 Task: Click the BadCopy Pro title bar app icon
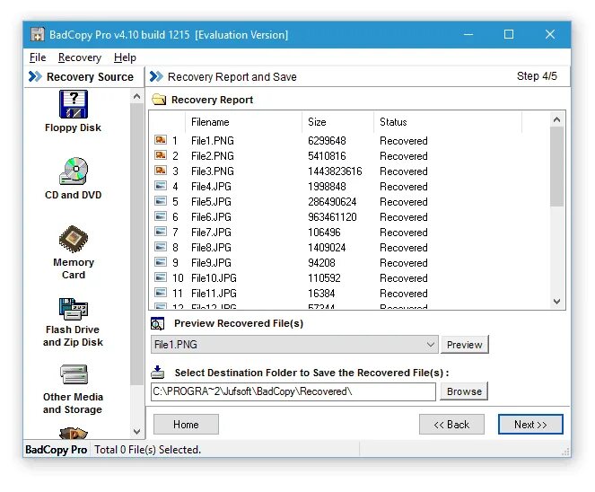point(37,34)
